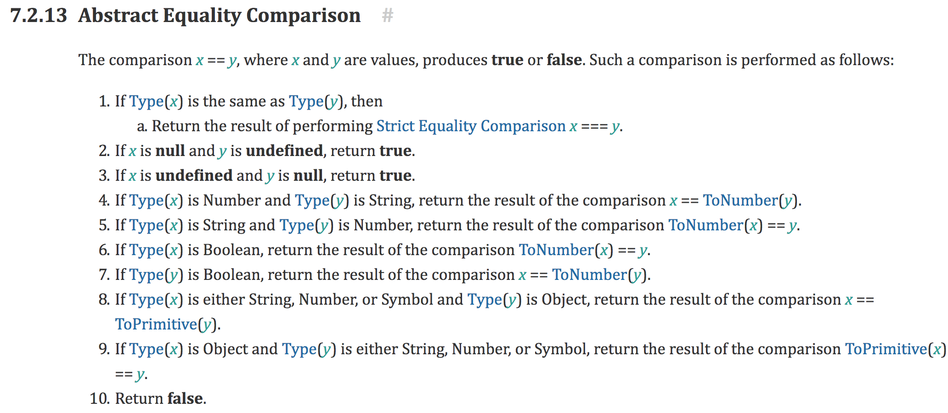The height and width of the screenshot is (413, 948).
Task: Open the ToPrimitive link in step 9
Action: click(886, 349)
